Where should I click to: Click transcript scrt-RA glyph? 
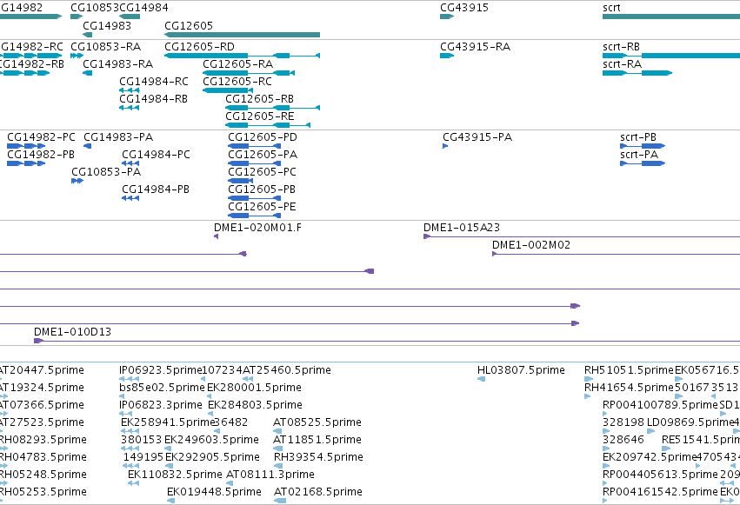pyautogui.click(x=637, y=73)
